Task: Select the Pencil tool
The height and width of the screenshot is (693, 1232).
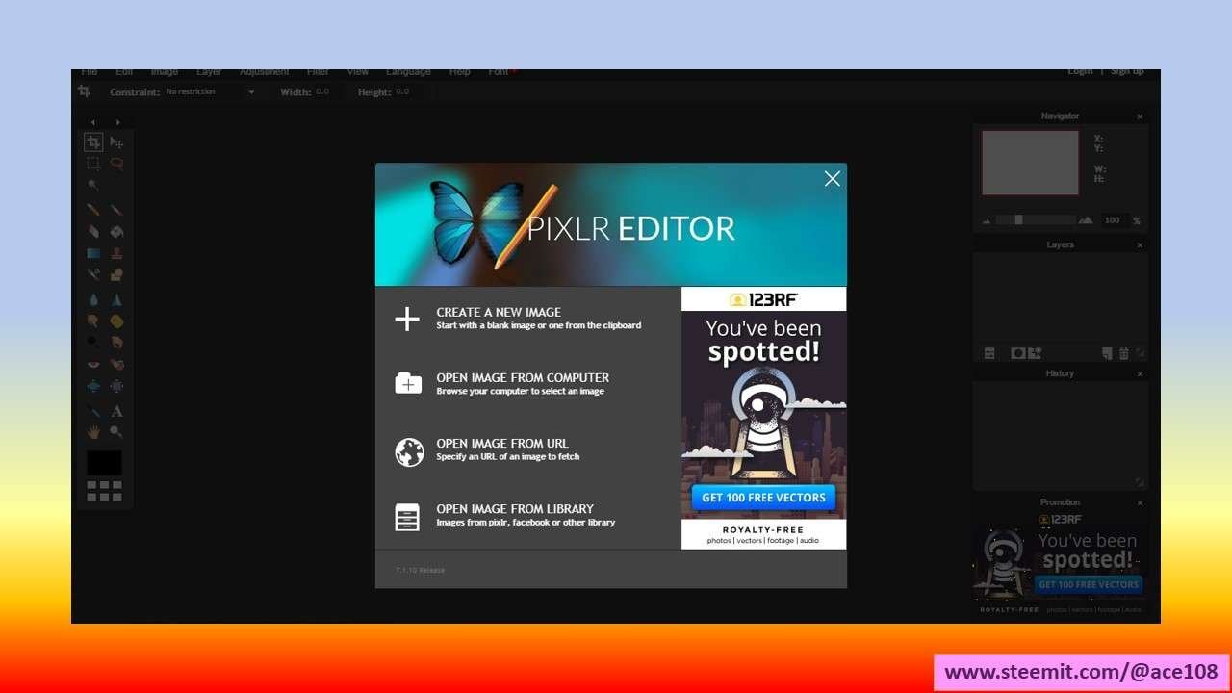Action: pos(93,209)
